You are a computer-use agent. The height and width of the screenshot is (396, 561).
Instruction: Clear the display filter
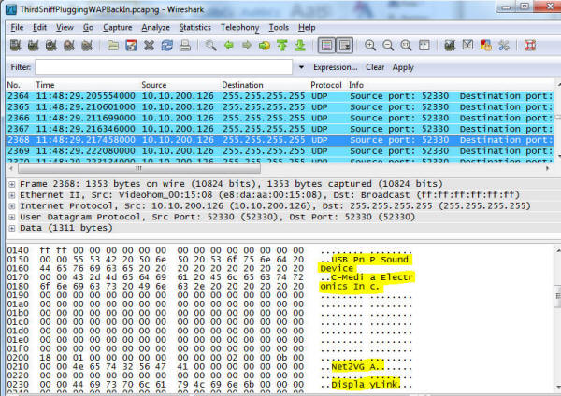(375, 67)
